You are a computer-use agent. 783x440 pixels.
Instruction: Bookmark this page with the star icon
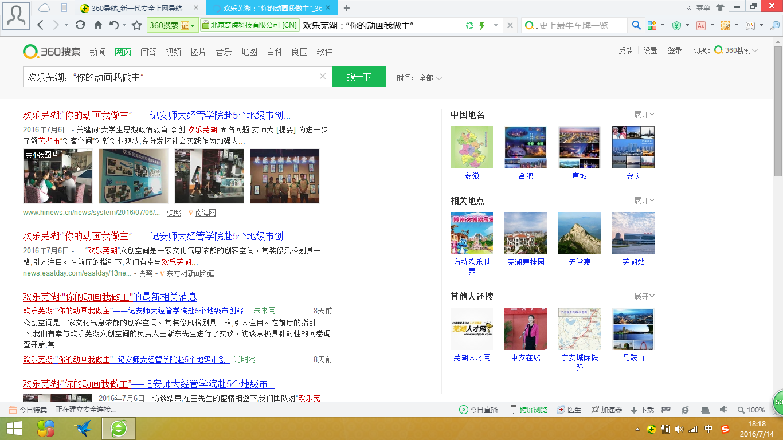coord(136,25)
